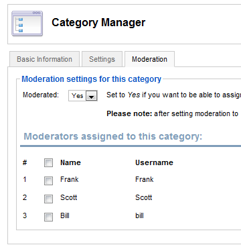The image size is (241, 247).
Task: Open the Basic Information tab
Action: pos(44,59)
